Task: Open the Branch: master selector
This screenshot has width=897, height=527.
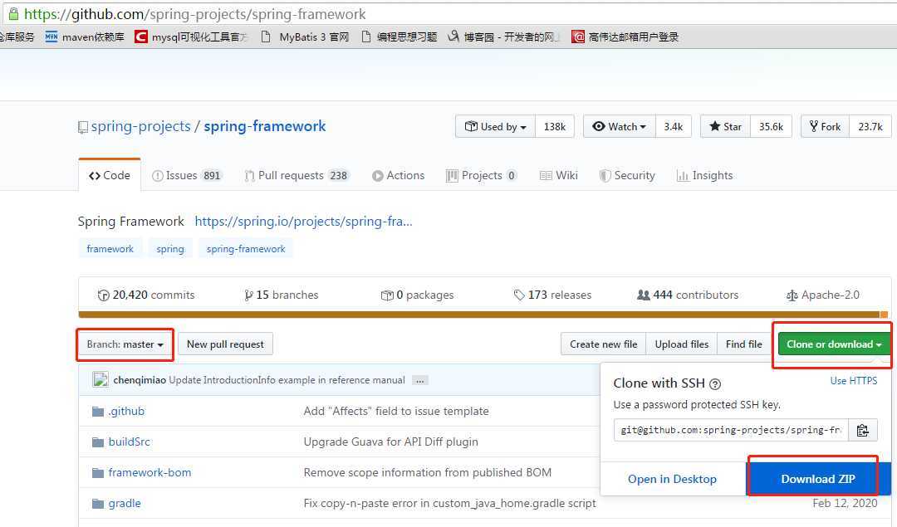Action: (x=125, y=344)
